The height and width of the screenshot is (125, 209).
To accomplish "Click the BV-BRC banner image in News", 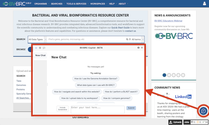I will [x=174, y=36].
